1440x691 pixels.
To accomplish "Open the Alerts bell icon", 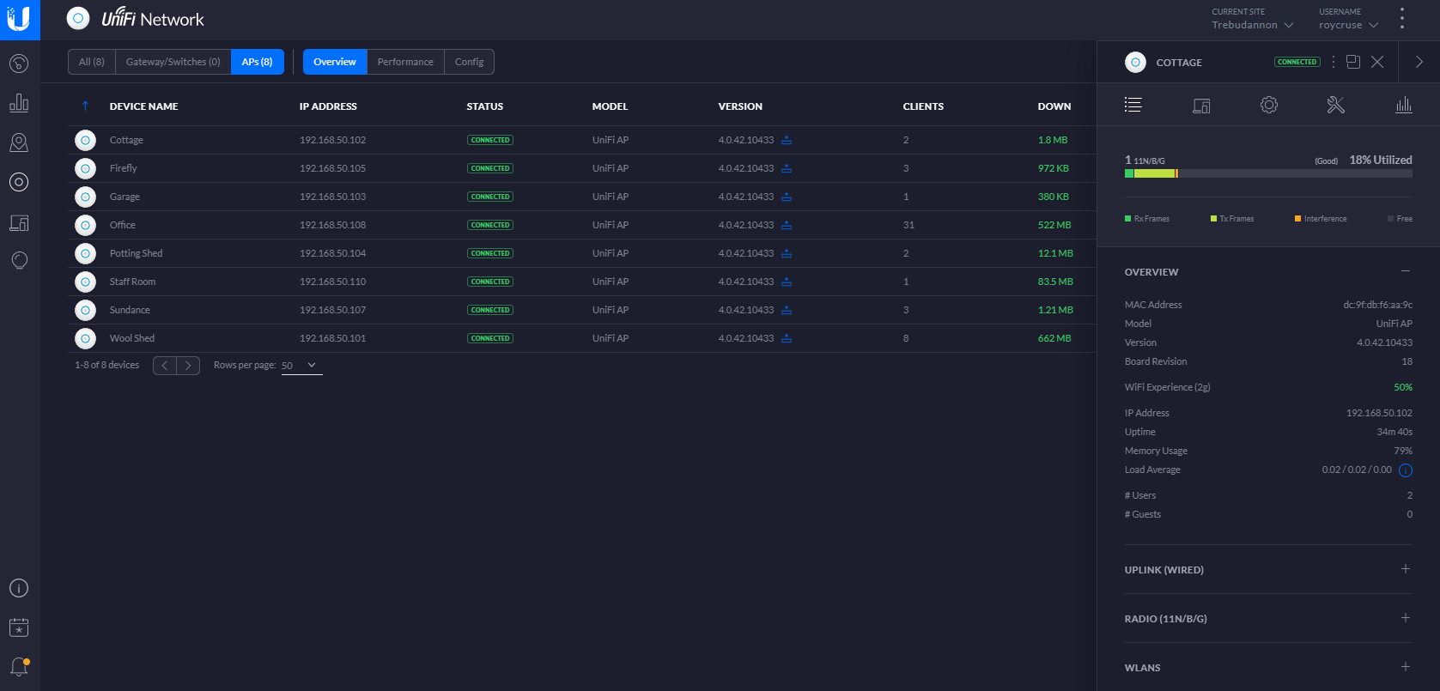I will [19, 666].
